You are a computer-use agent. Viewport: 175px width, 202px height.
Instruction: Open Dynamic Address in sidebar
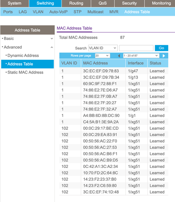coord(23,56)
